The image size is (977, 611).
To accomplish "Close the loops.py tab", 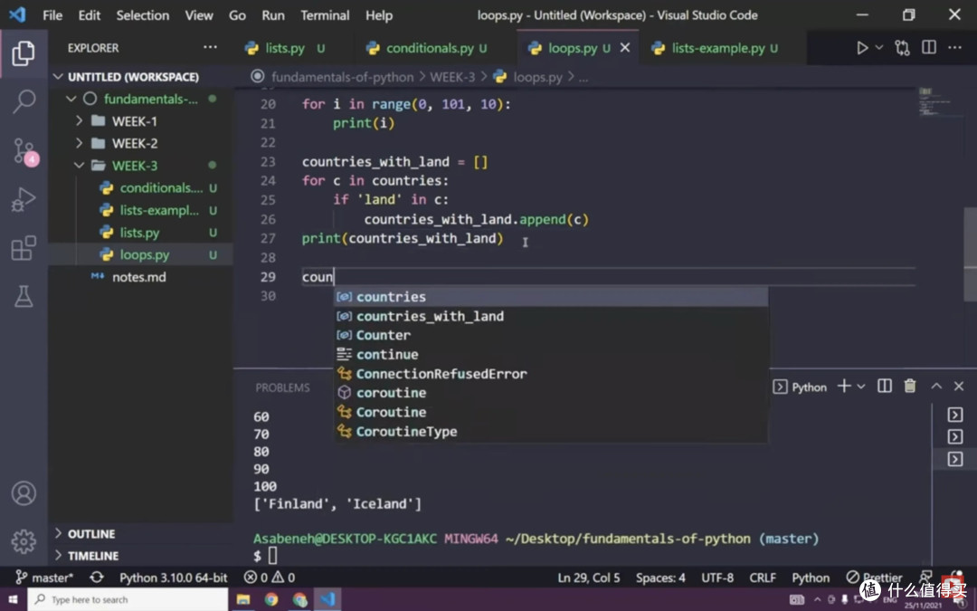I will (625, 47).
